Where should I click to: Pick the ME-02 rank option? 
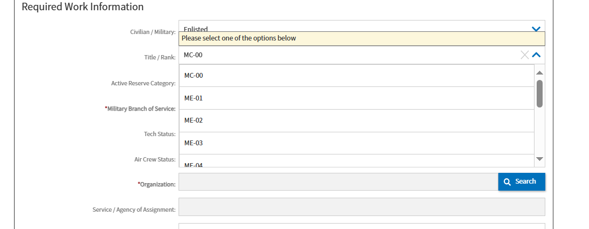(356, 120)
